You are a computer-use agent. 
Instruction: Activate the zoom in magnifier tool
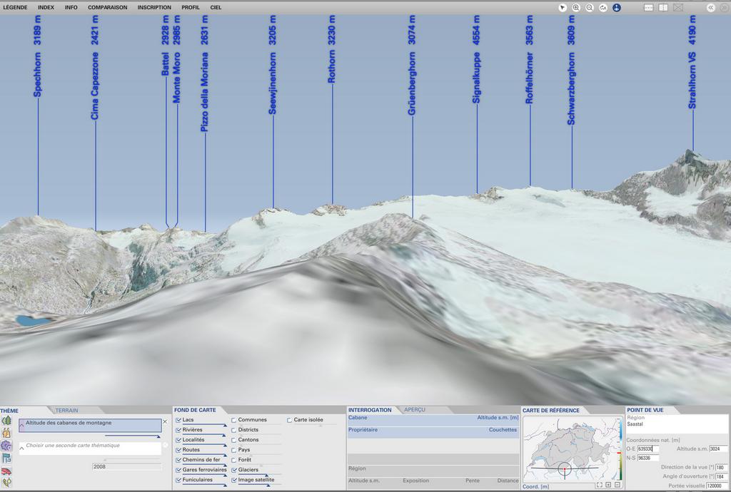576,7
